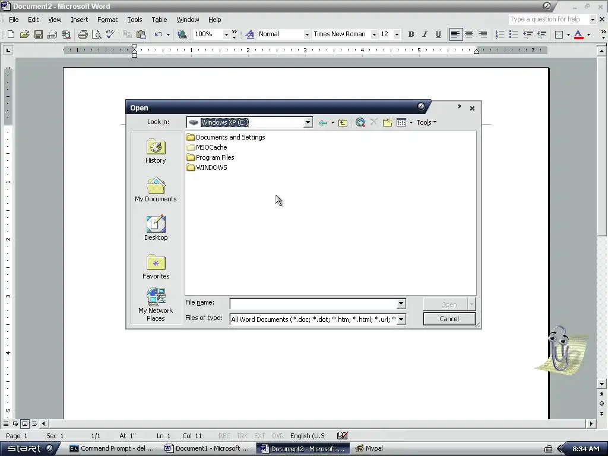Click the Views grid icon in Open dialog

(401, 122)
